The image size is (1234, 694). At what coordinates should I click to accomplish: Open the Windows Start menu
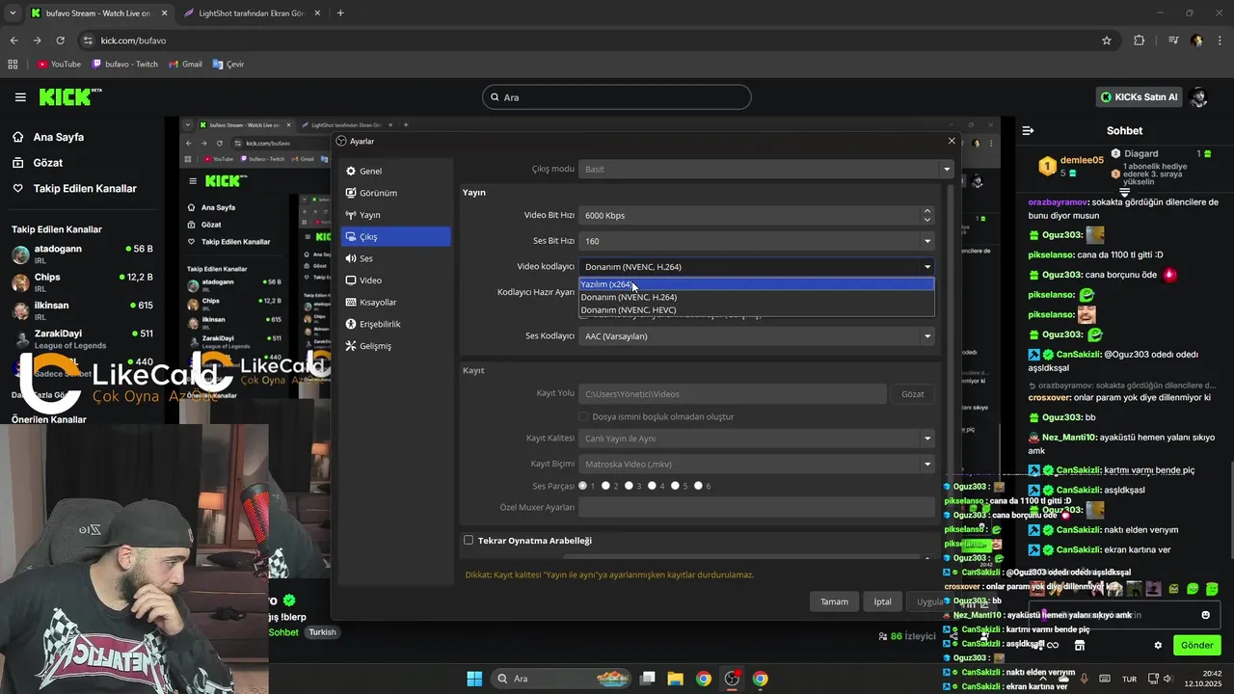click(x=474, y=679)
